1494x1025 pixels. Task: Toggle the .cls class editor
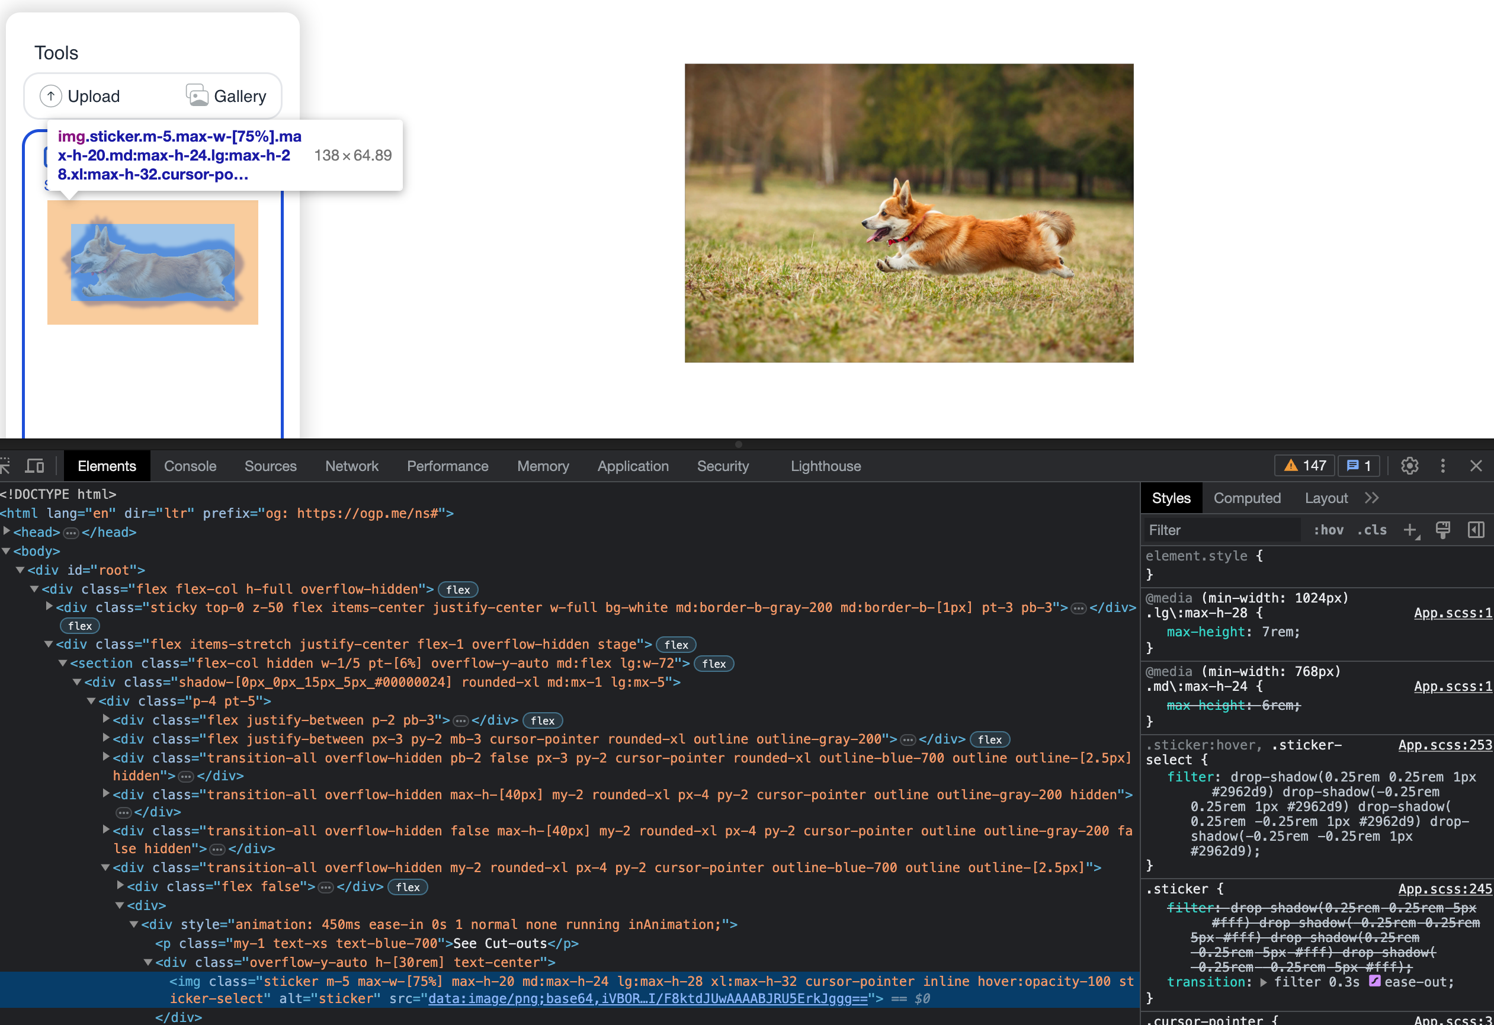pyautogui.click(x=1371, y=530)
